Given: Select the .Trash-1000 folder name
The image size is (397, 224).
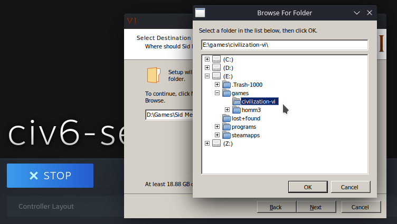Looking at the screenshot, I should [247, 85].
